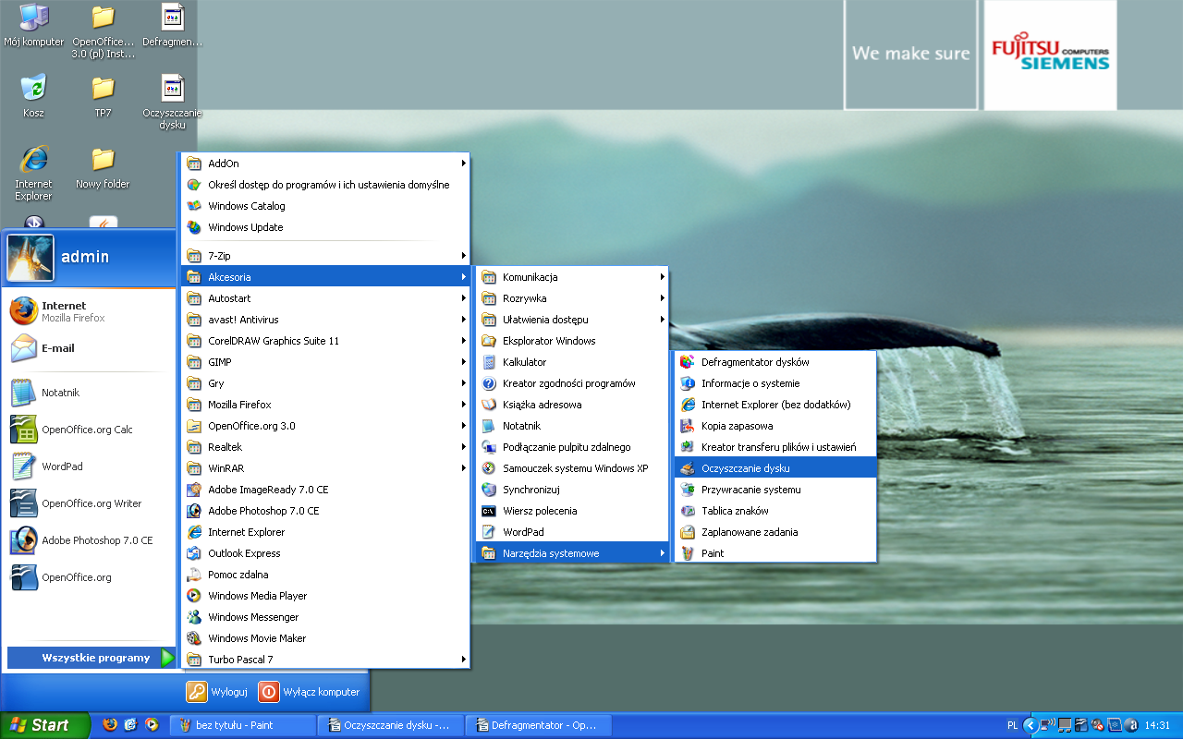Switch to Defragmentator taskbar window
1183x739 pixels.
click(x=538, y=725)
